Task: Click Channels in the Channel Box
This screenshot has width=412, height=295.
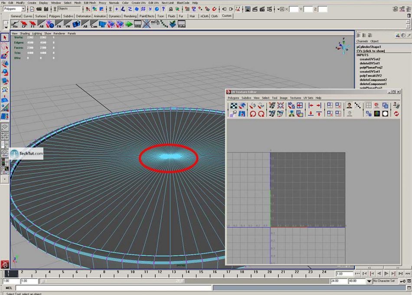Action: (362, 41)
